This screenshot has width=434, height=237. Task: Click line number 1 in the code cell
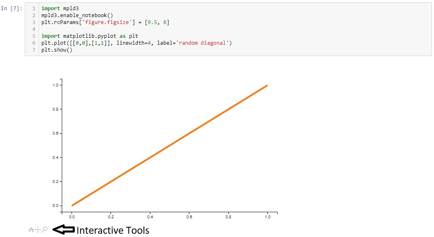tap(33, 8)
